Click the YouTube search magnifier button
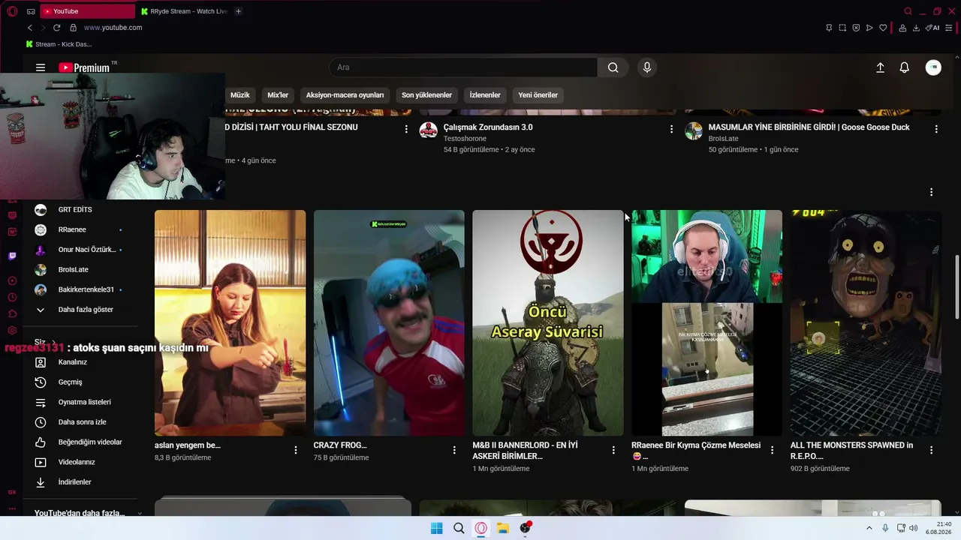Image resolution: width=961 pixels, height=540 pixels. 613,67
